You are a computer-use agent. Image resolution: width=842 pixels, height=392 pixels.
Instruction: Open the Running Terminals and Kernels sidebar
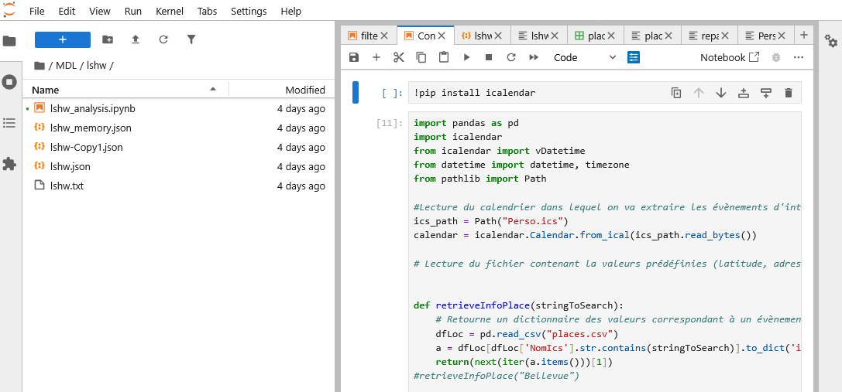[x=9, y=82]
